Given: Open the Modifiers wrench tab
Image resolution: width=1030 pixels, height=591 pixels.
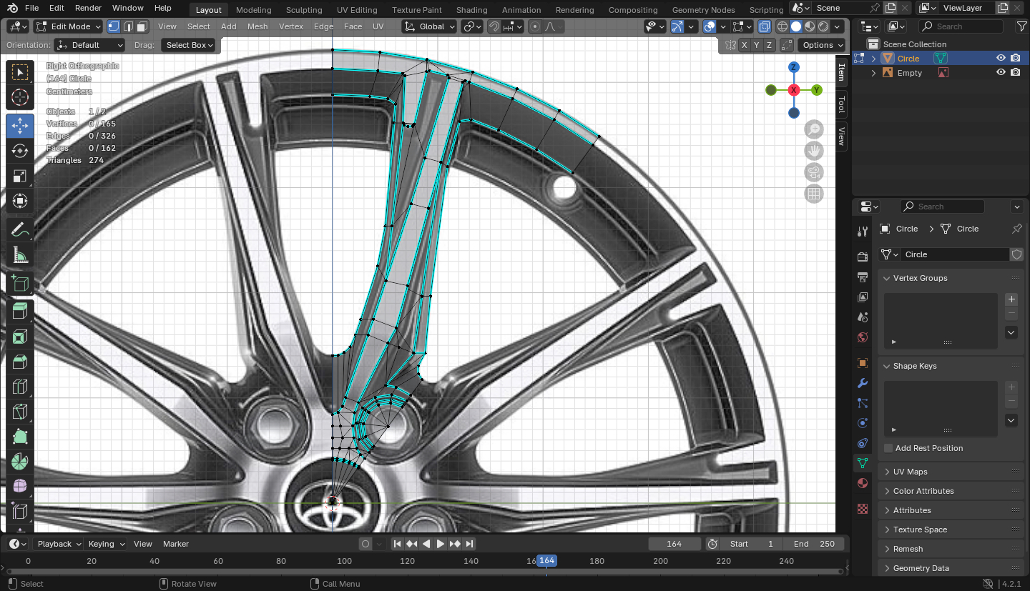Looking at the screenshot, I should coord(863,383).
